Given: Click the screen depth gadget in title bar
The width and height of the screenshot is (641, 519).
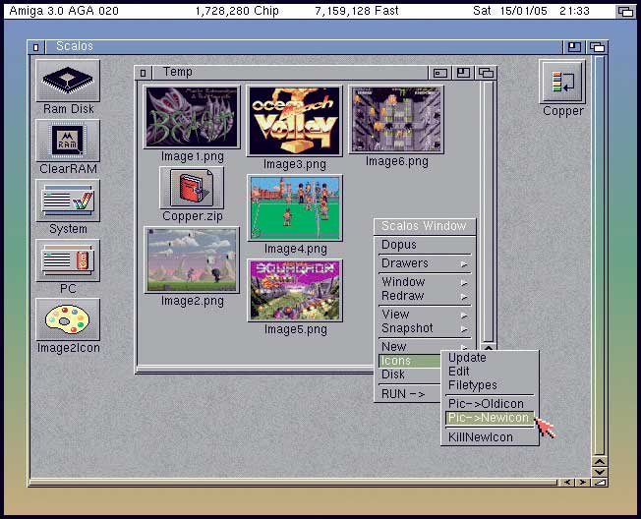Looking at the screenshot, I should coord(625,12).
